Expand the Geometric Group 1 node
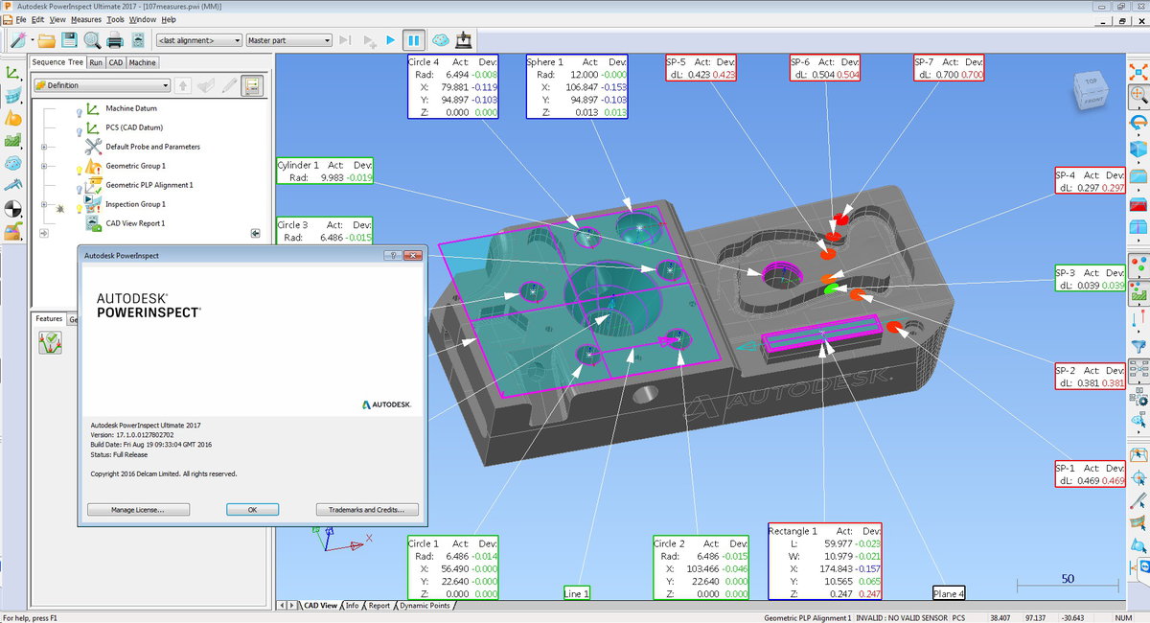The image size is (1150, 623). (x=43, y=166)
